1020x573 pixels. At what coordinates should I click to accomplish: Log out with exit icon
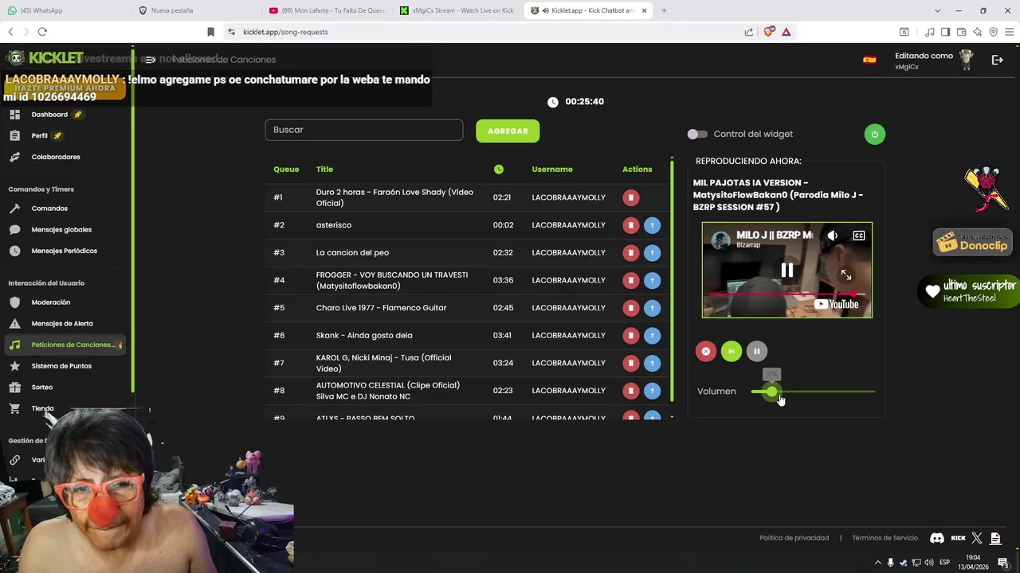tap(997, 60)
